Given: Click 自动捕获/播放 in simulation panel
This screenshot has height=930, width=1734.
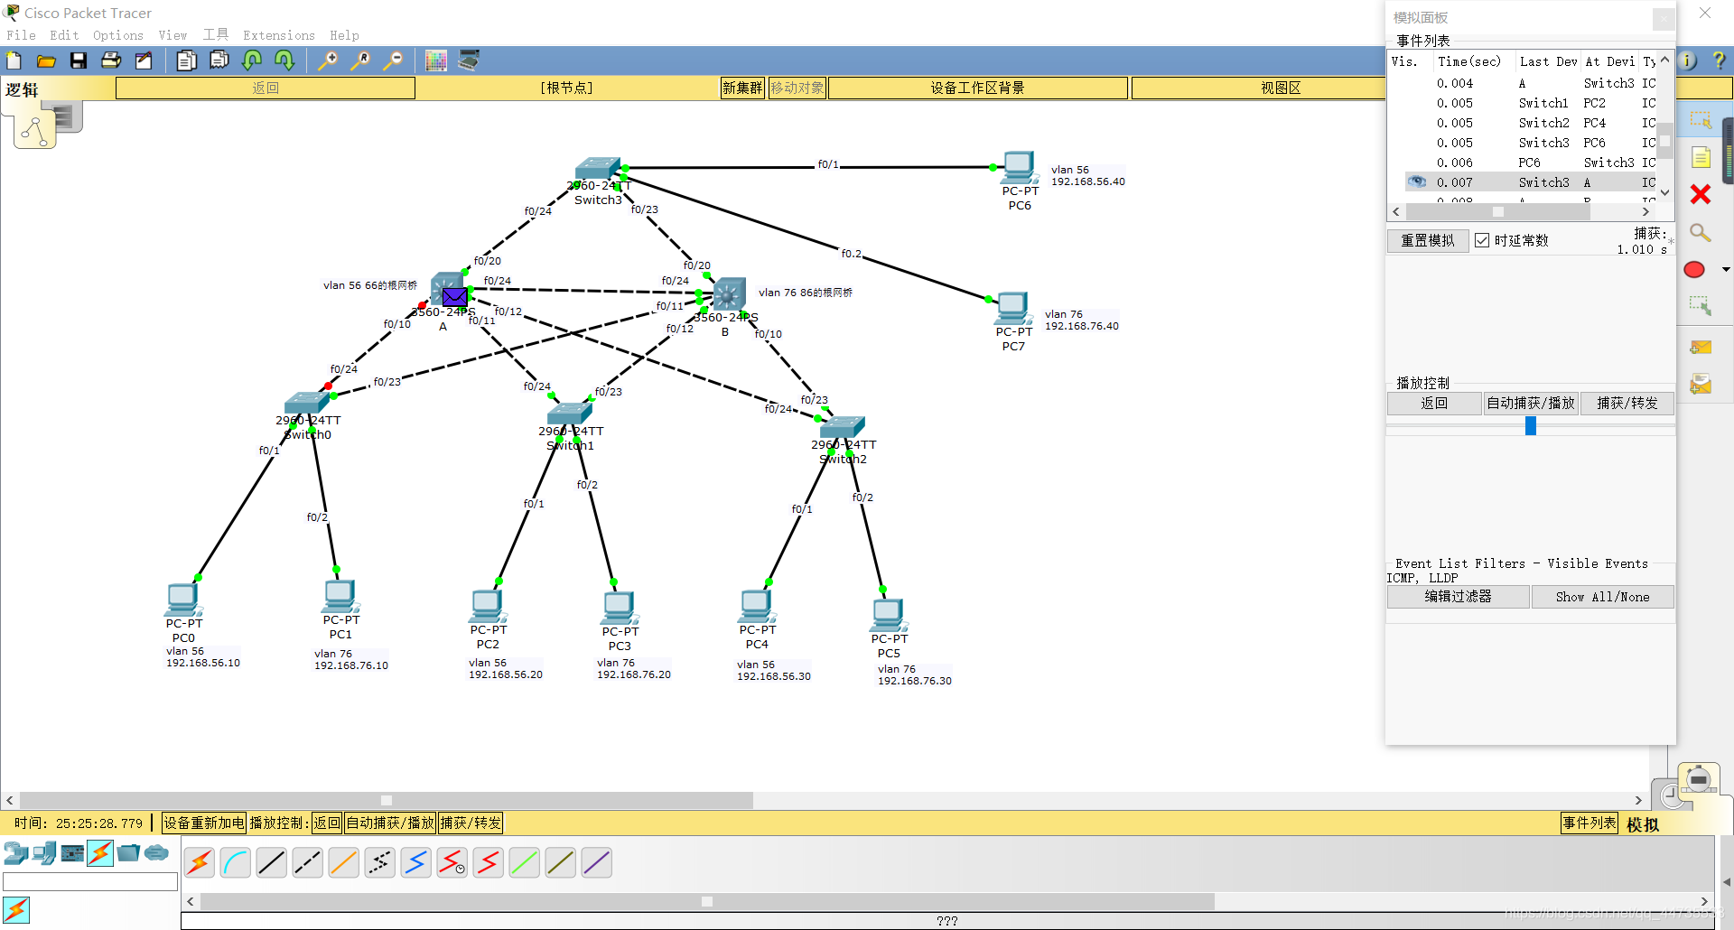Looking at the screenshot, I should [x=1531, y=403].
